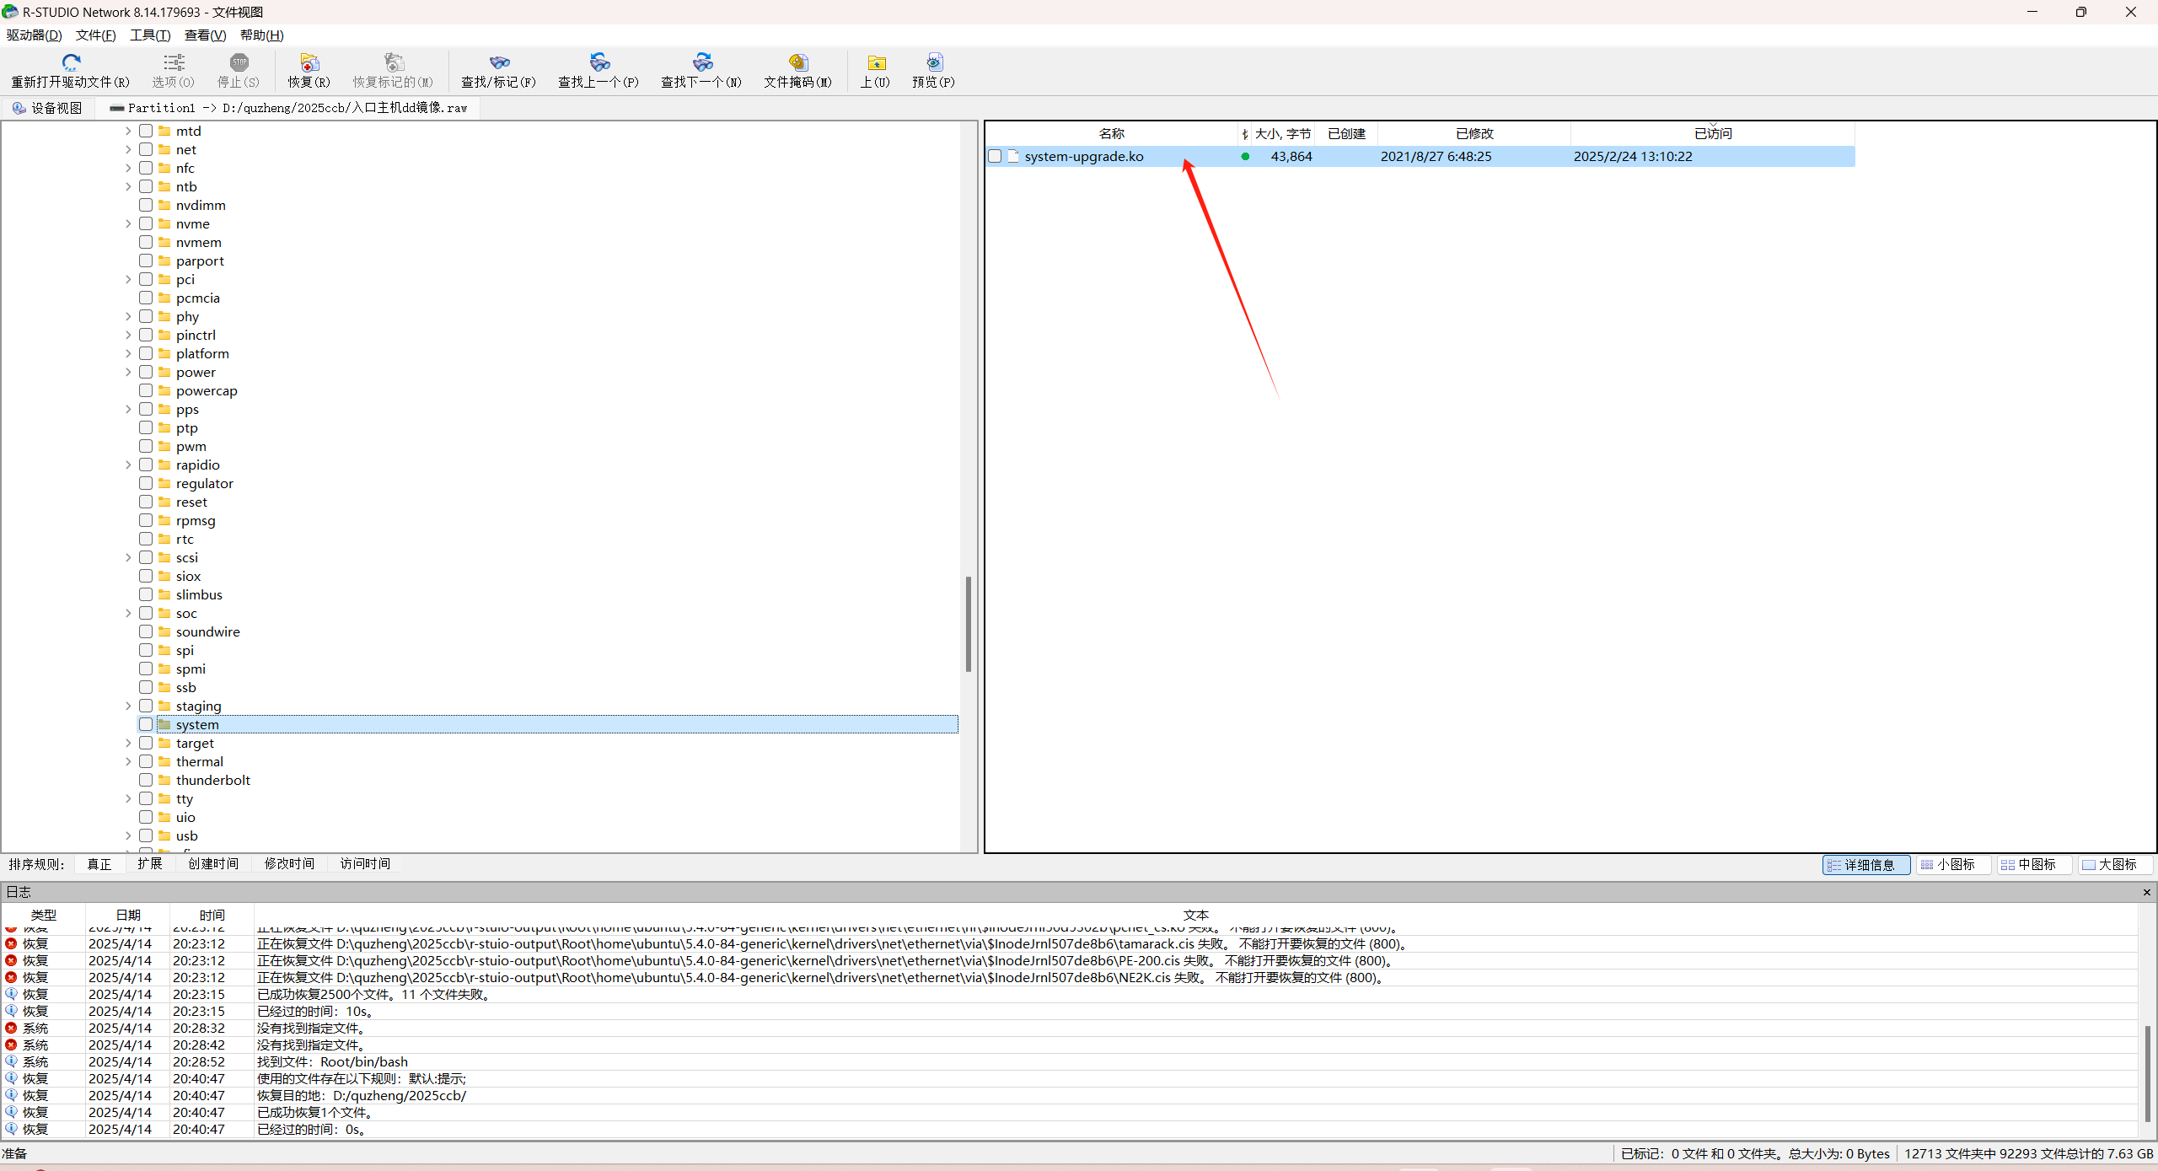Click the Recover (恢复) toolbar icon

[x=309, y=62]
